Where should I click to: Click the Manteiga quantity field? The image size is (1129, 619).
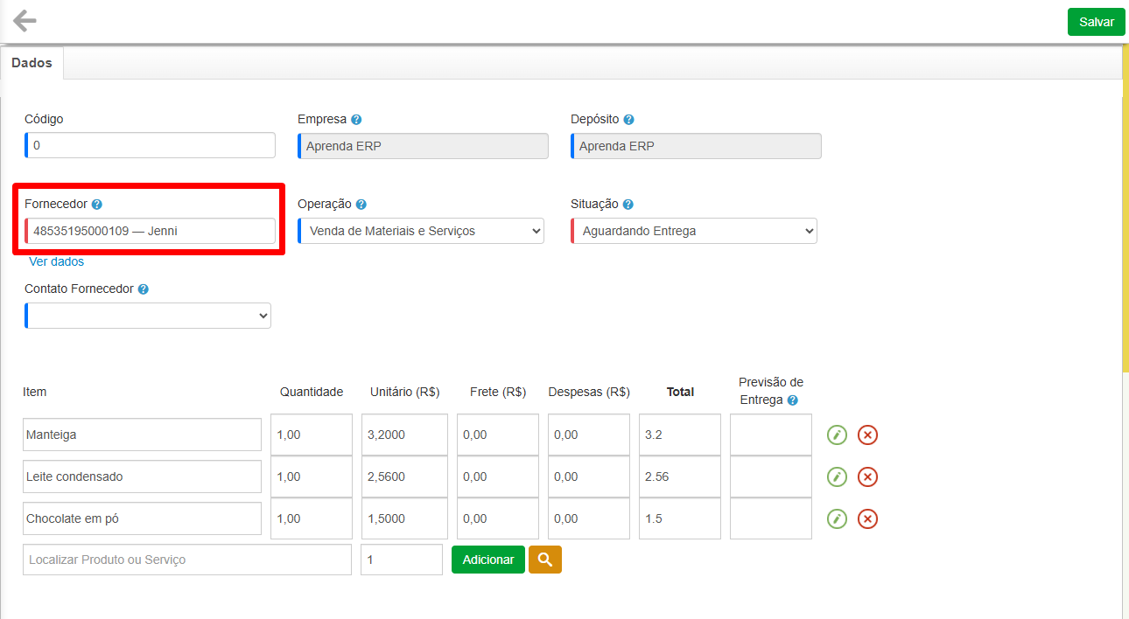[x=311, y=435]
